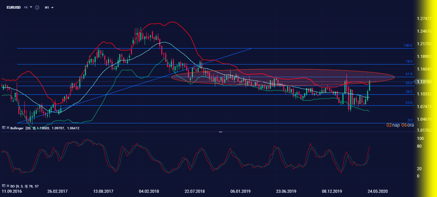The image size is (437, 197).
Task: Open the EURUSD symbol info icon
Action: [x=37, y=7]
